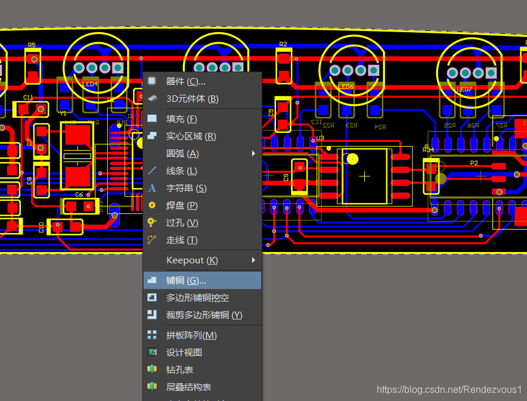Select 过孔 (V) menu entry
This screenshot has width=527, height=401.
tap(202, 223)
